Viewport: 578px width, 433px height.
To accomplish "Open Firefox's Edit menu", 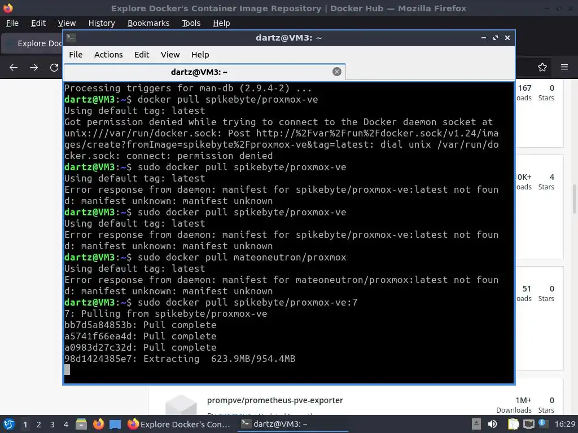I will pyautogui.click(x=38, y=23).
